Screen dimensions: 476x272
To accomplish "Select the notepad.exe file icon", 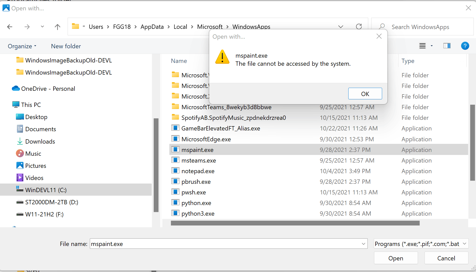I will pos(175,170).
